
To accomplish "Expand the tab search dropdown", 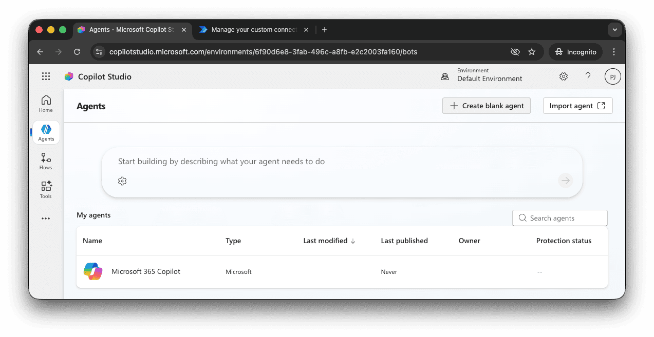I will pos(614,30).
